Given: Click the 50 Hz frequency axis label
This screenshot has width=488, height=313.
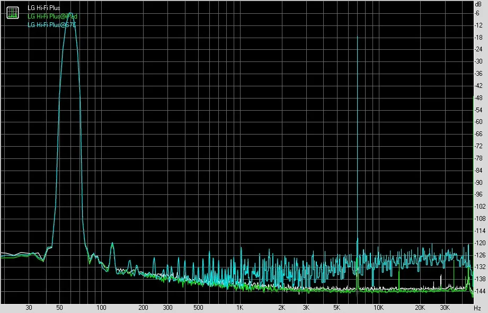Looking at the screenshot, I should [x=59, y=308].
